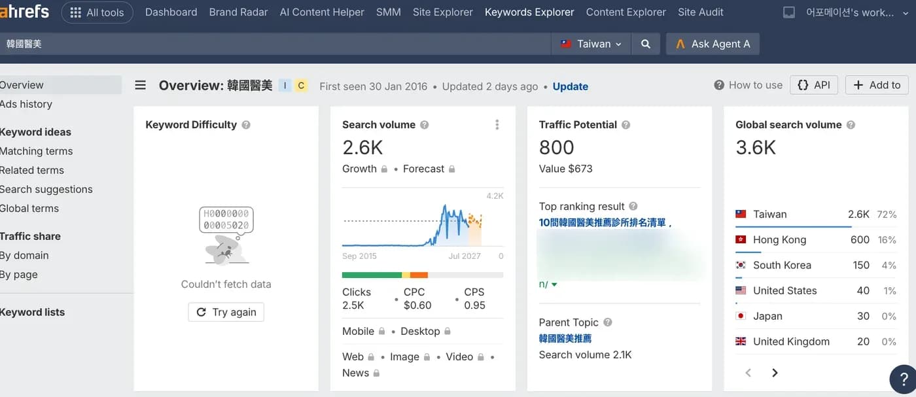Click the South Korea country row
916x397 pixels.
[x=816, y=266]
